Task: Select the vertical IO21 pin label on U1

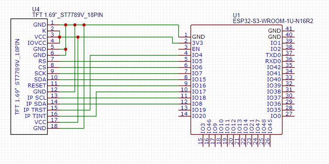Action: [251, 126]
